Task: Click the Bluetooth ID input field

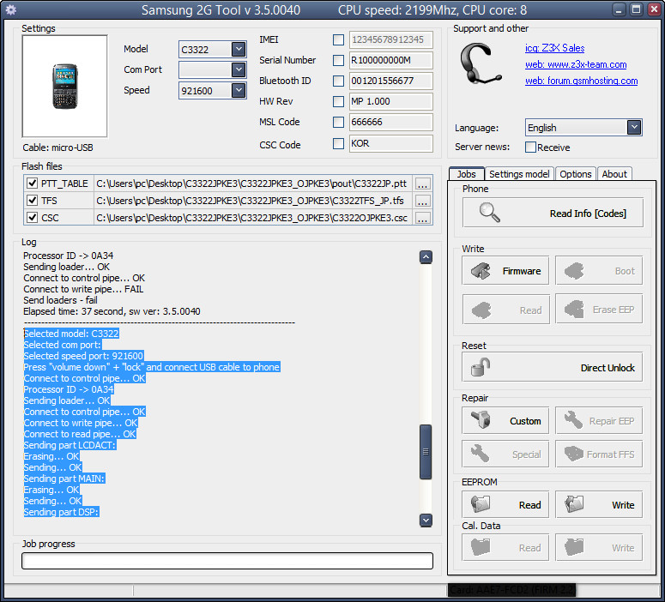Action: tap(390, 81)
